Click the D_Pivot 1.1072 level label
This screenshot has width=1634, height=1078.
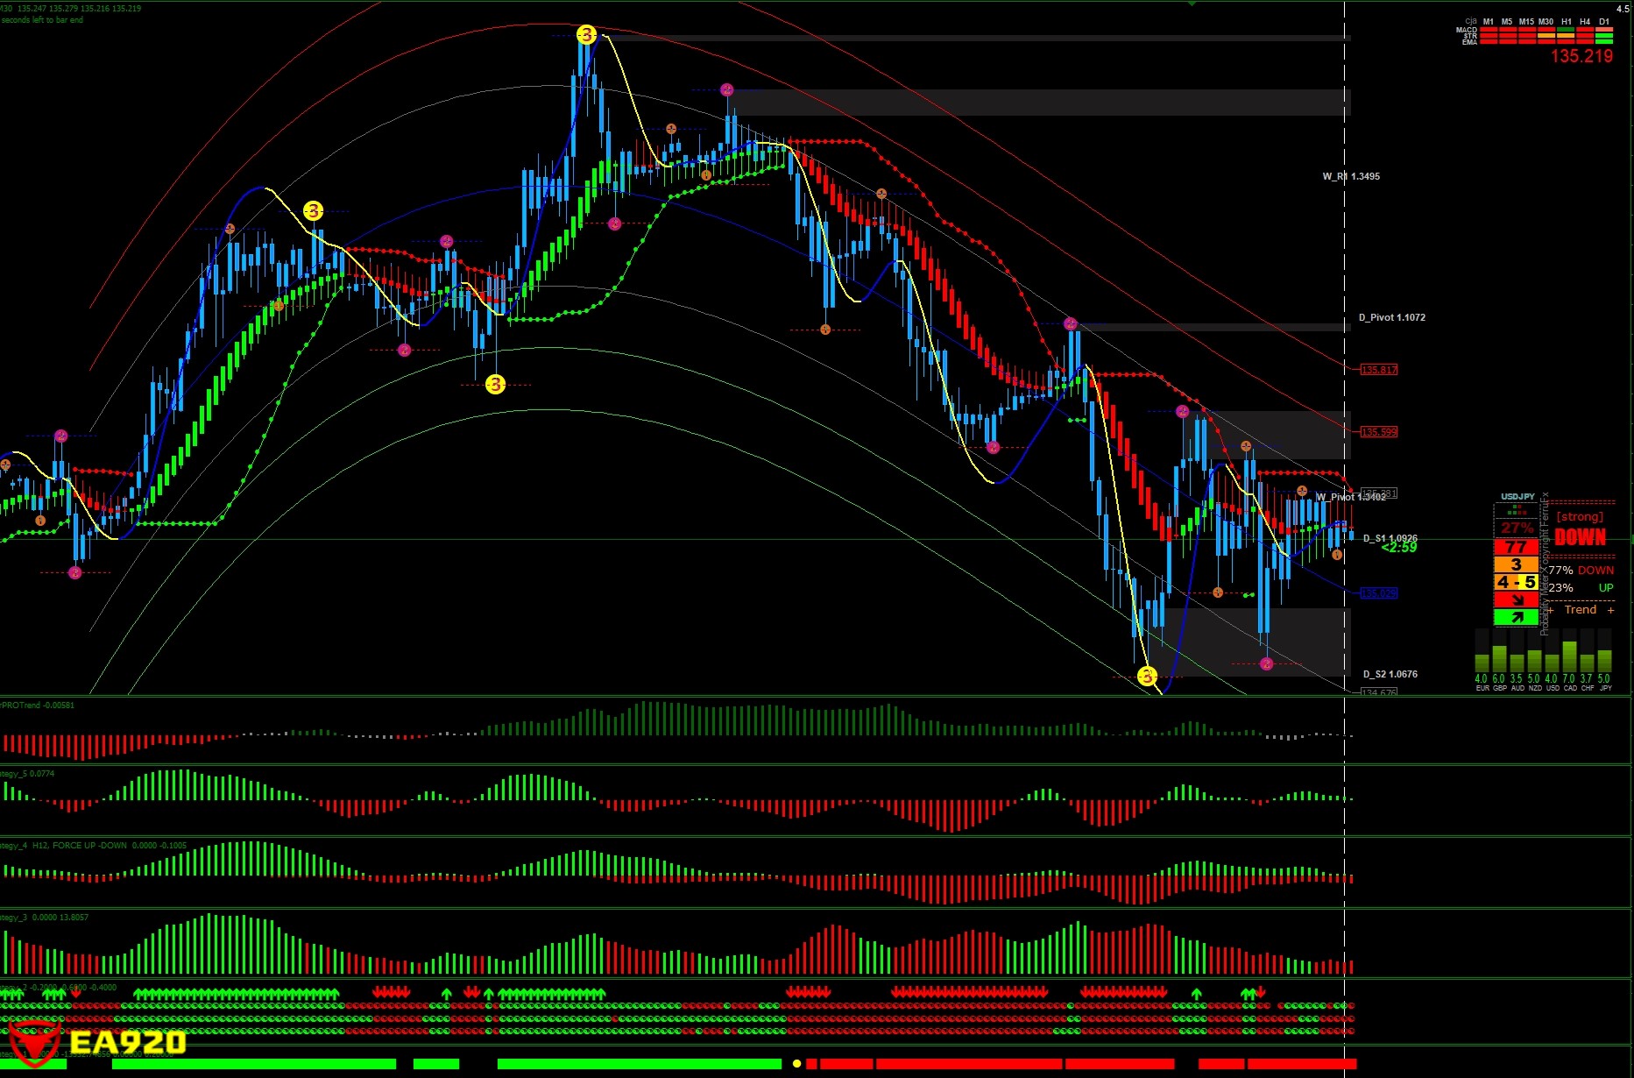click(1391, 317)
